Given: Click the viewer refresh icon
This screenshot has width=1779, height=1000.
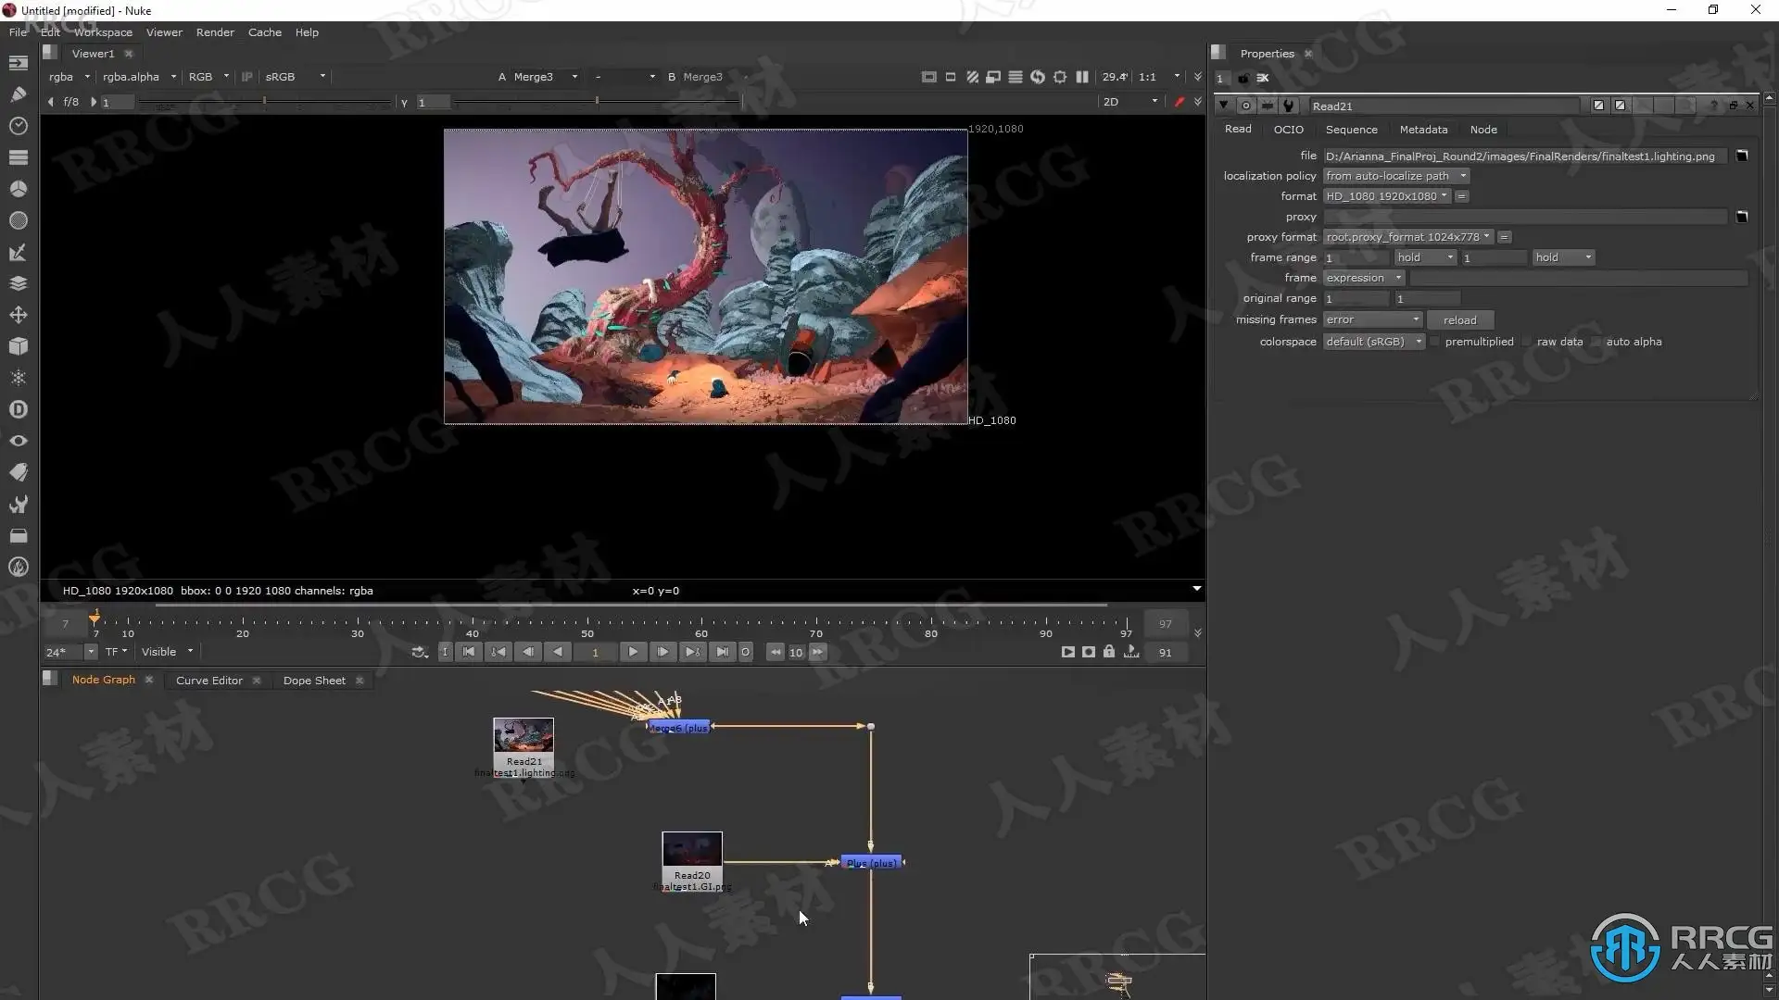Looking at the screenshot, I should 1037,77.
